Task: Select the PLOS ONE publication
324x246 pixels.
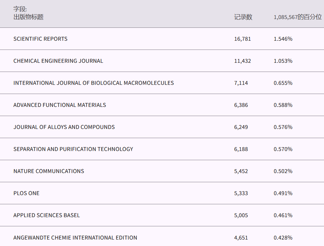Action: [x=26, y=193]
